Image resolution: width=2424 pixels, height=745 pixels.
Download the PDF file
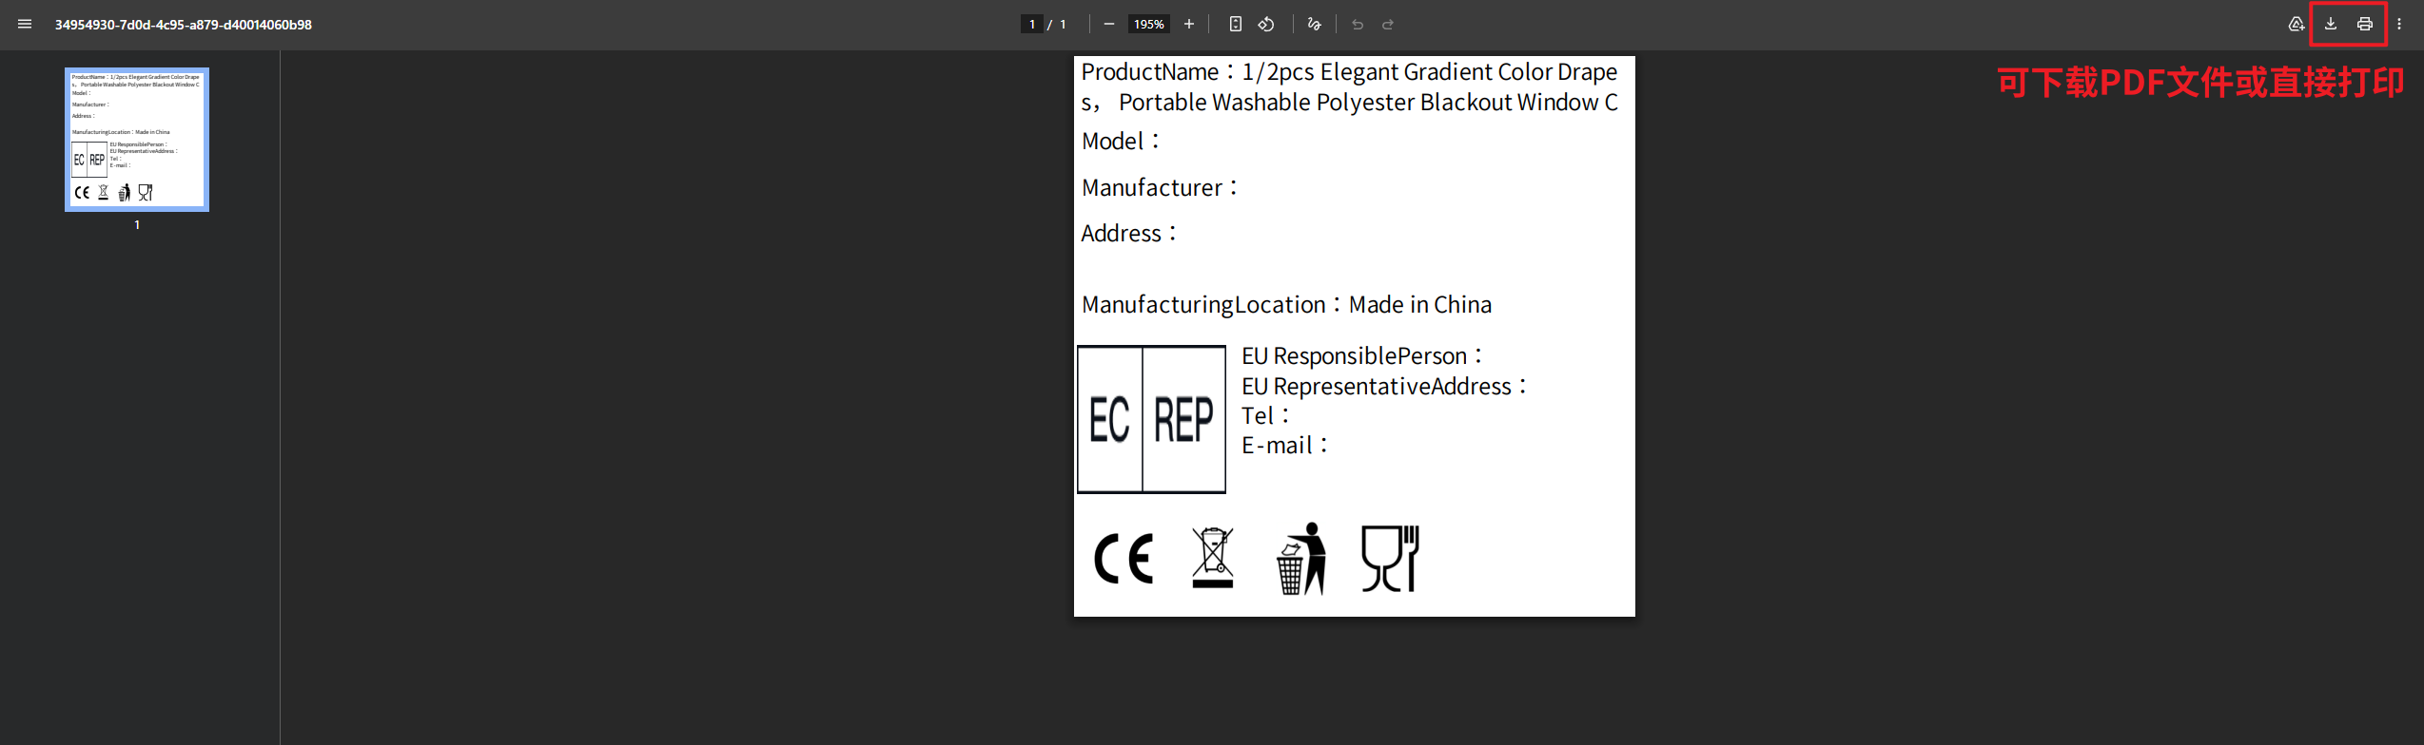click(2331, 25)
